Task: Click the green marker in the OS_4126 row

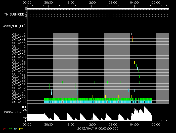Action: 139,71
